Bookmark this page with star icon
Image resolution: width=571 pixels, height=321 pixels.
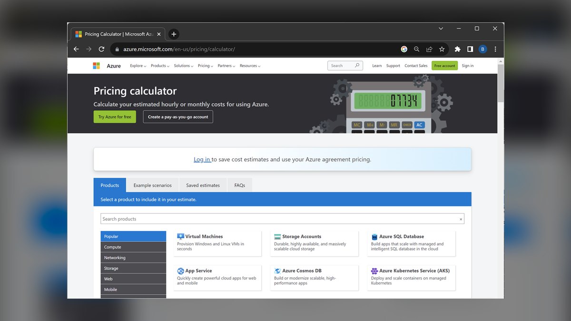pyautogui.click(x=442, y=49)
